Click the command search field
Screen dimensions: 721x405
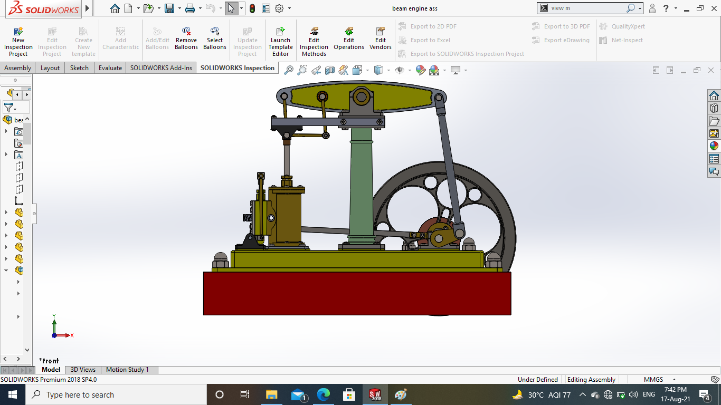[586, 8]
